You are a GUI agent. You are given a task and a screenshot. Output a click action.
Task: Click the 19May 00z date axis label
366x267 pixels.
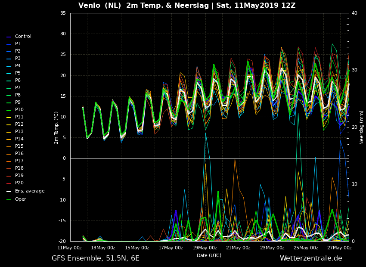205,248
